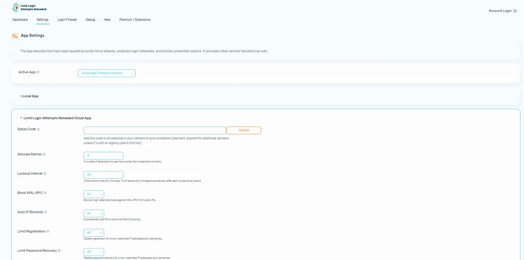The height and width of the screenshot is (260, 524).
Task: Open the Dashboard tab
Action: [20, 20]
